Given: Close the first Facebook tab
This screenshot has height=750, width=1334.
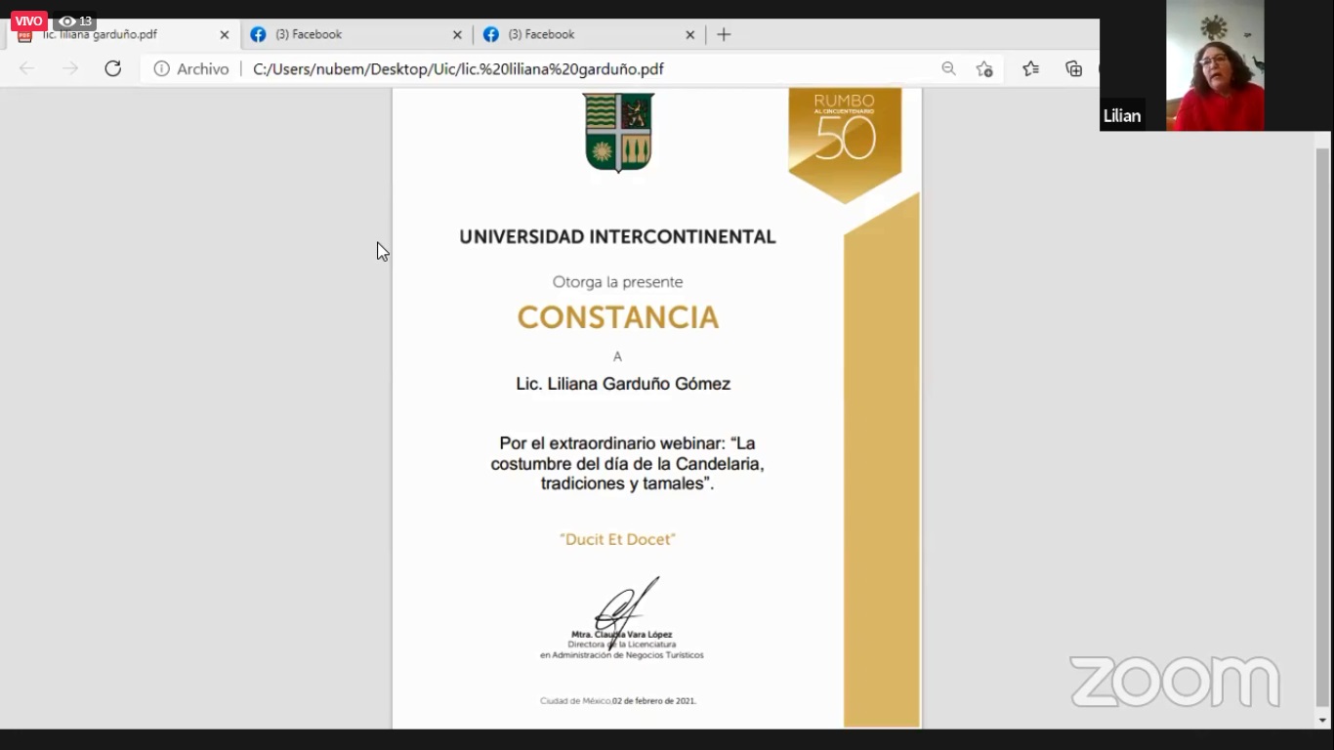Looking at the screenshot, I should point(457,34).
